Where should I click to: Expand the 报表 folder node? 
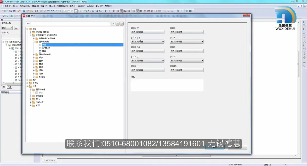(x=34, y=58)
